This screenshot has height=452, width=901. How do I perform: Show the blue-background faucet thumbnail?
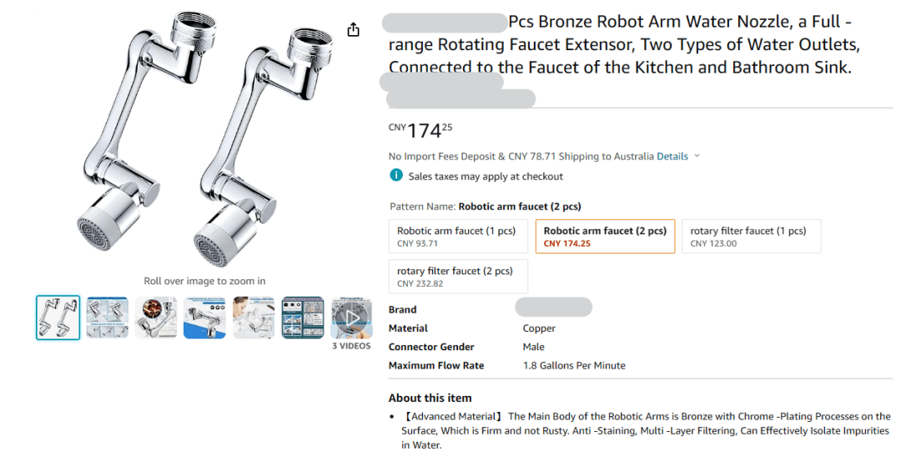coord(204,318)
